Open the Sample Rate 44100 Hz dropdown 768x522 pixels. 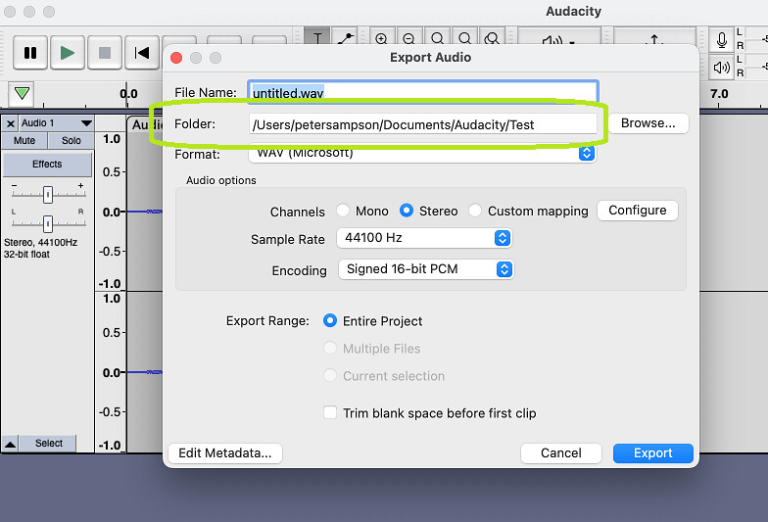[425, 238]
